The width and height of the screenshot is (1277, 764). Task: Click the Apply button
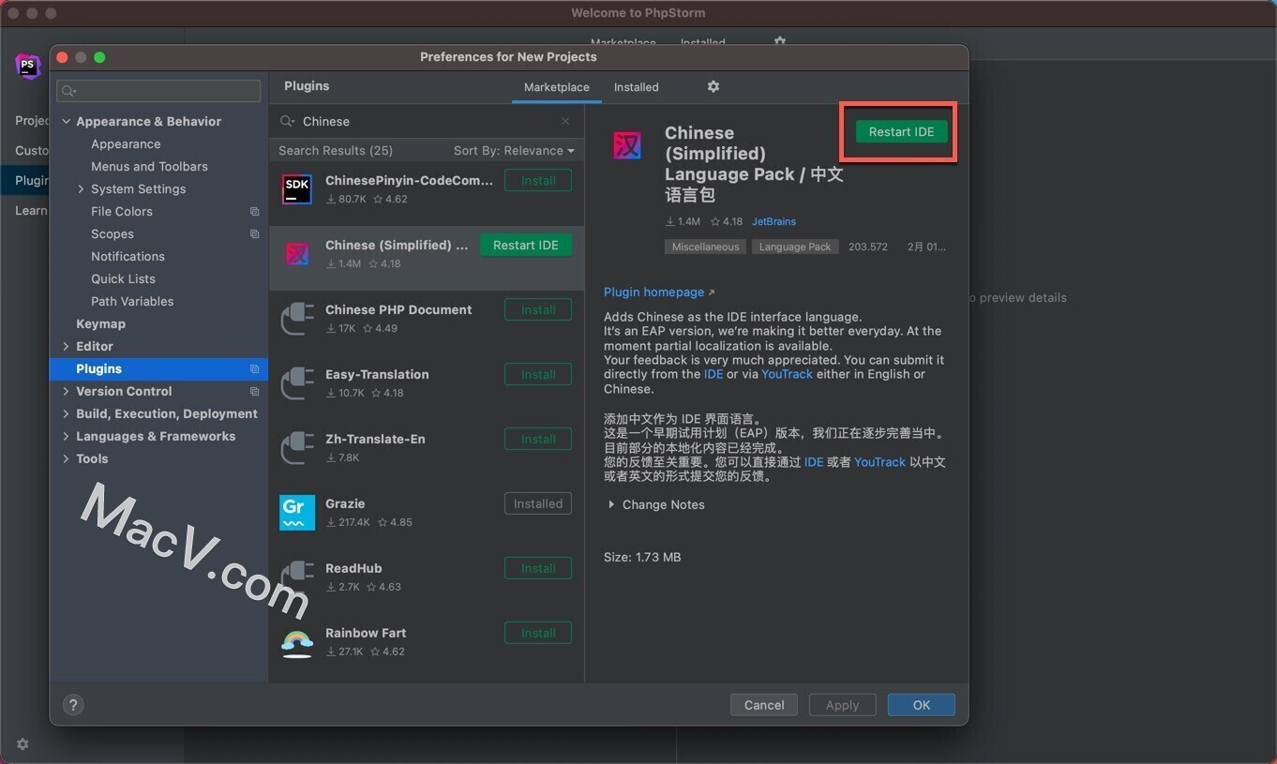[842, 705]
